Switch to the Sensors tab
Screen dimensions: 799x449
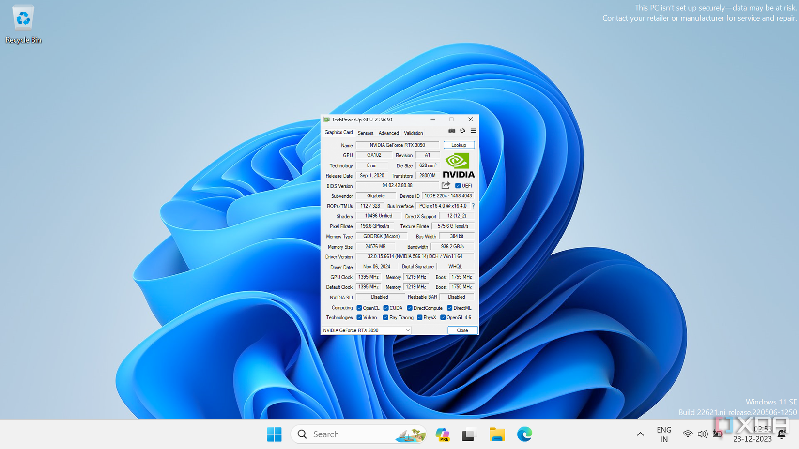tap(366, 133)
